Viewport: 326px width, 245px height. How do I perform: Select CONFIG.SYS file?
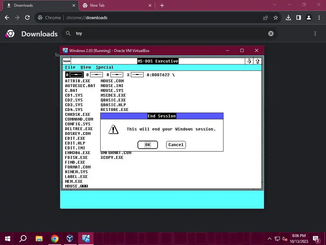point(78,124)
